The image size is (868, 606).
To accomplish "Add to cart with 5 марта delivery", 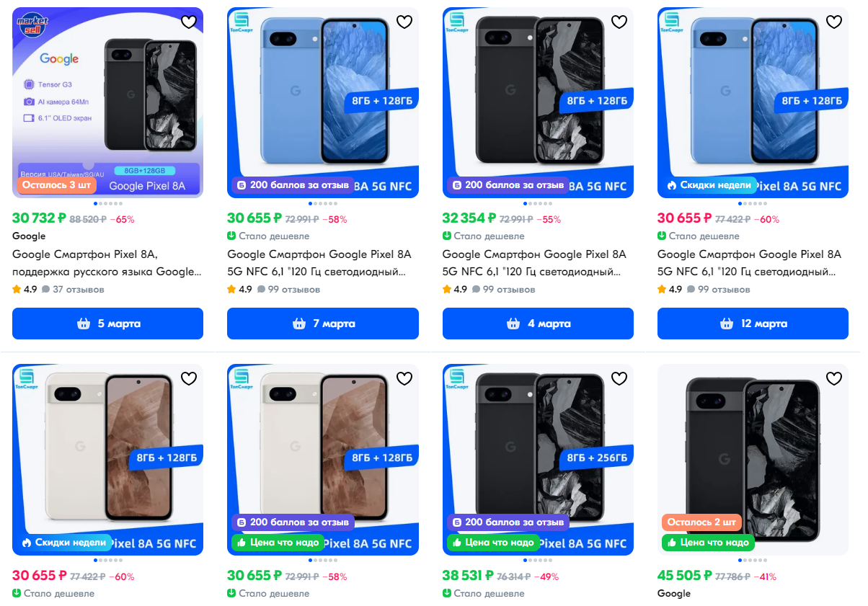I will [x=107, y=324].
